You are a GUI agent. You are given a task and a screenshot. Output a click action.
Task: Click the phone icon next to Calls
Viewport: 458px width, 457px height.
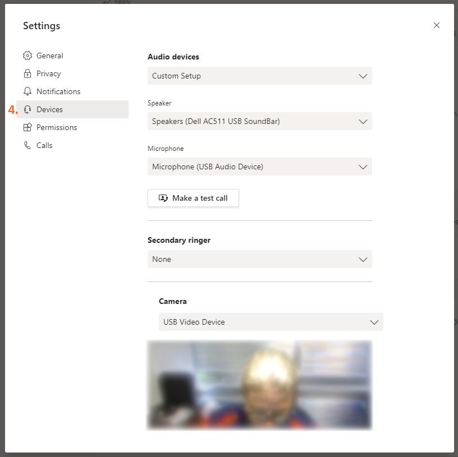(x=28, y=145)
